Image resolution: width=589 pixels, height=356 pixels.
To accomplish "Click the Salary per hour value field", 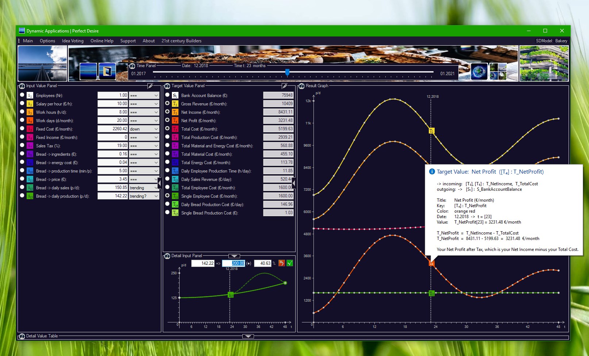I will coord(113,104).
